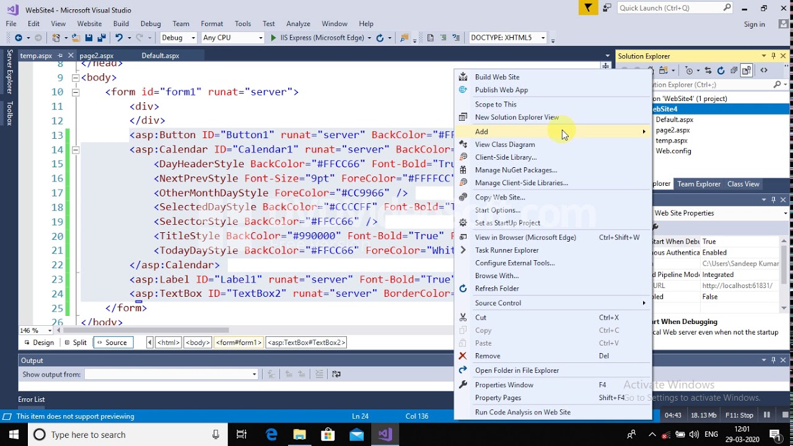Click Collapse All icon in Solution Explorer
The height and width of the screenshot is (446, 793).
click(x=734, y=71)
